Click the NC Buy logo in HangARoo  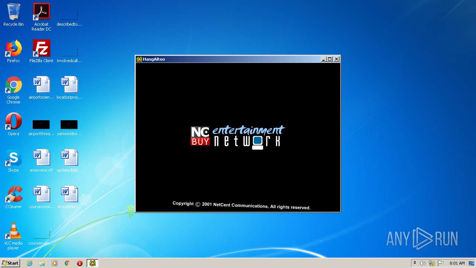200,136
